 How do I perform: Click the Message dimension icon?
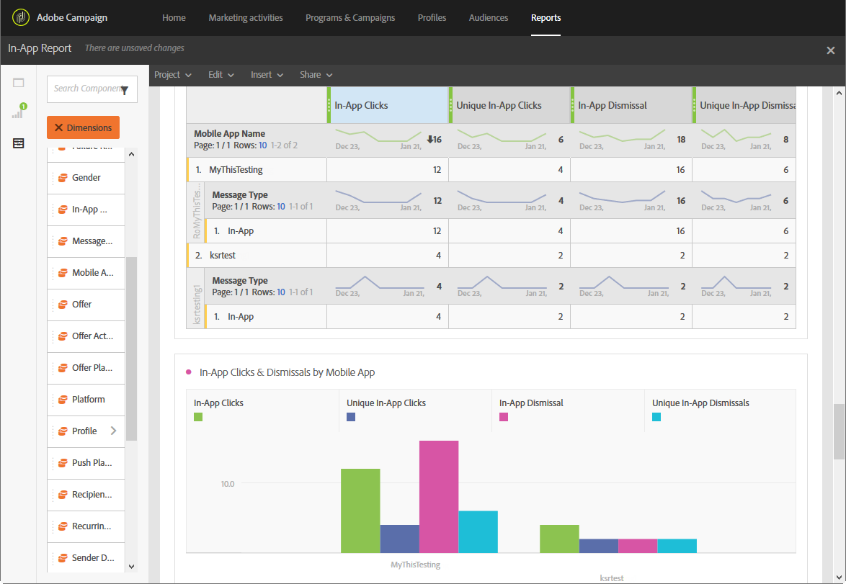point(63,241)
